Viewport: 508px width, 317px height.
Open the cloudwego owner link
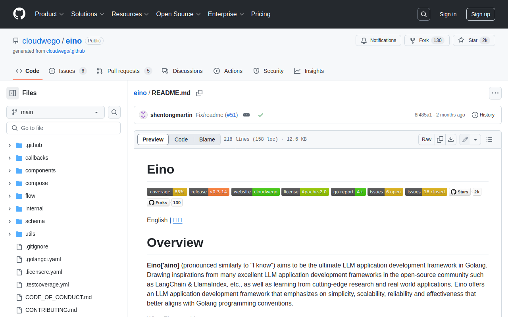click(41, 41)
